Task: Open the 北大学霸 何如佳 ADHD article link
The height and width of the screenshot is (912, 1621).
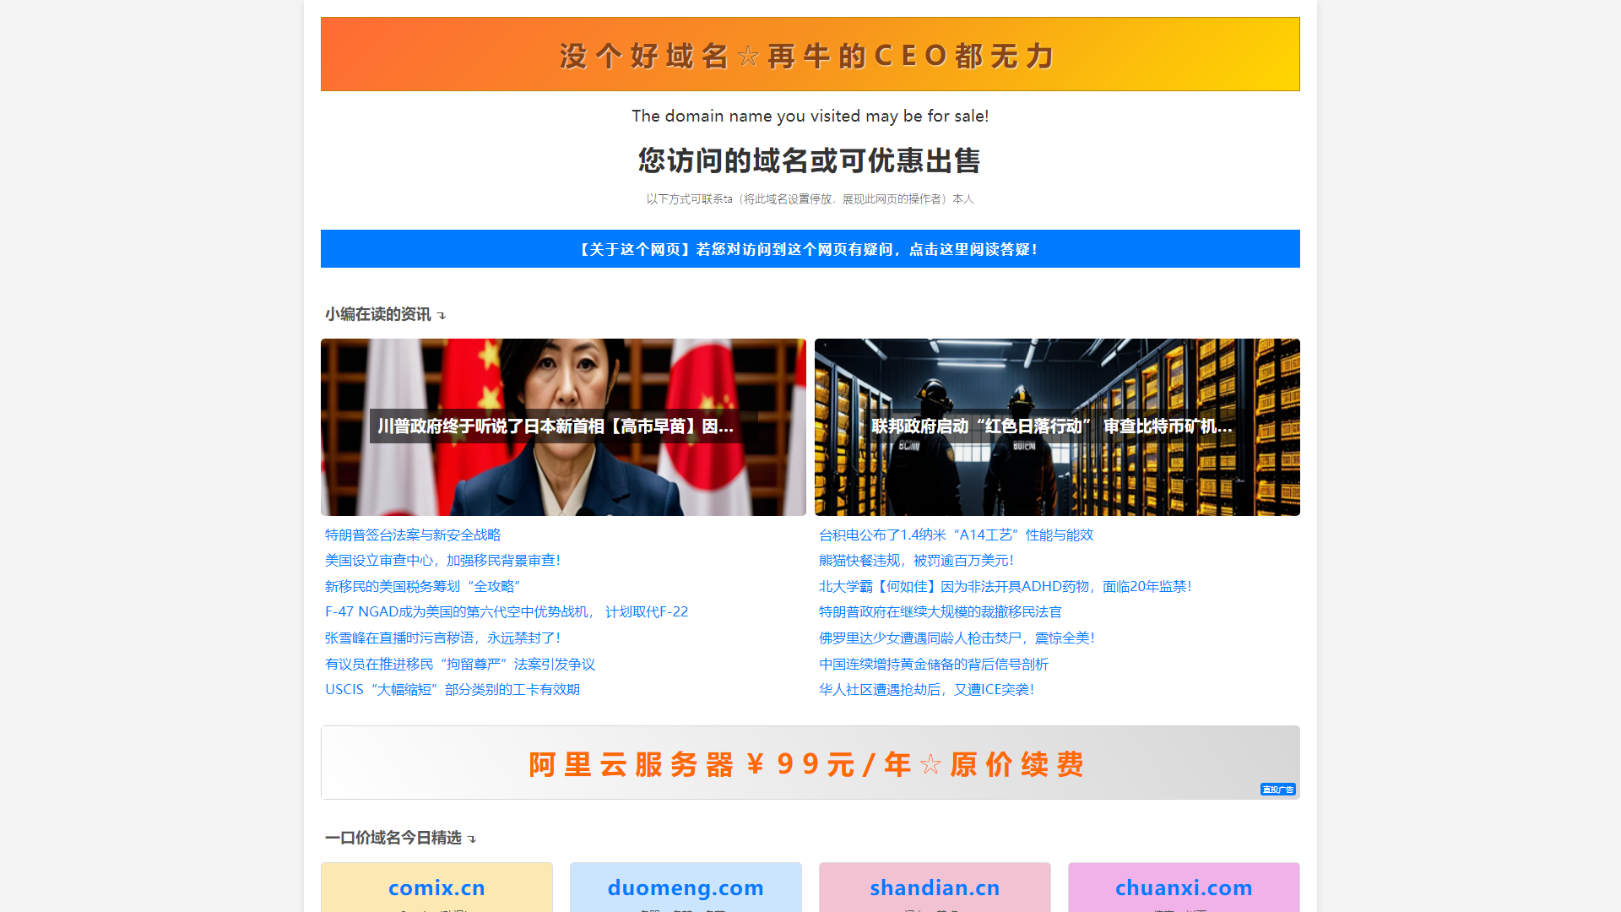Action: (1005, 587)
